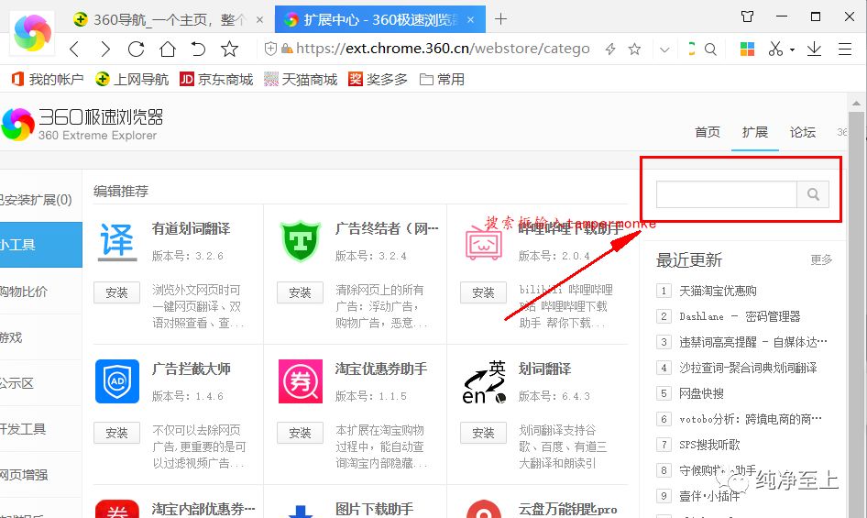The width and height of the screenshot is (867, 518).
Task: Click the address bar URL field
Action: point(443,50)
